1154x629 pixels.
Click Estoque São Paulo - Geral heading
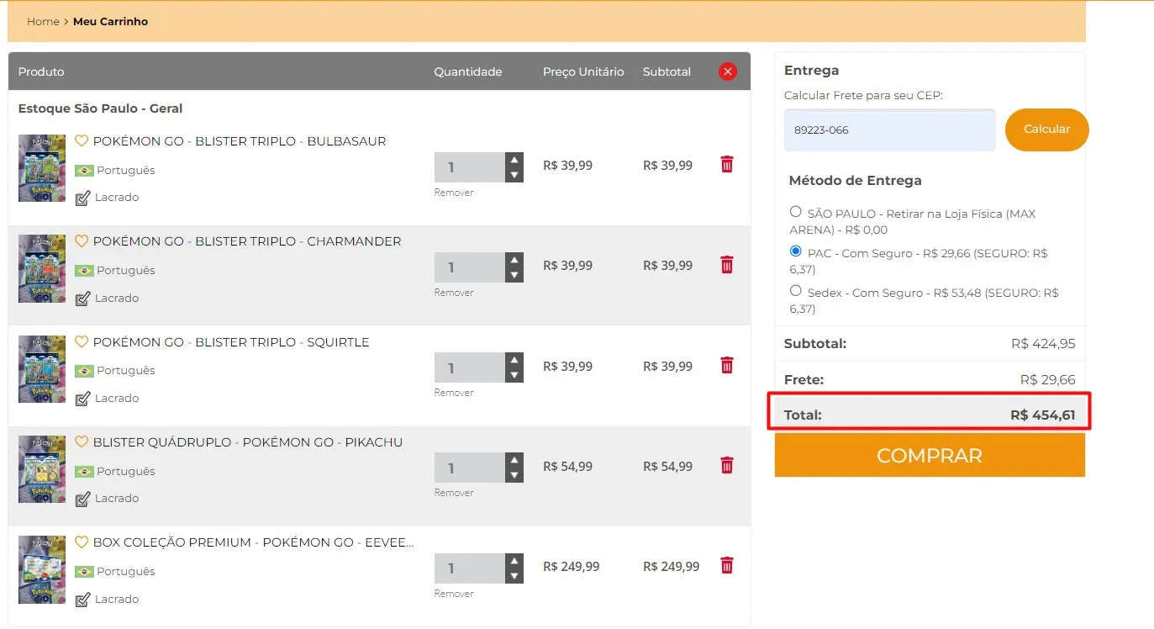(100, 108)
